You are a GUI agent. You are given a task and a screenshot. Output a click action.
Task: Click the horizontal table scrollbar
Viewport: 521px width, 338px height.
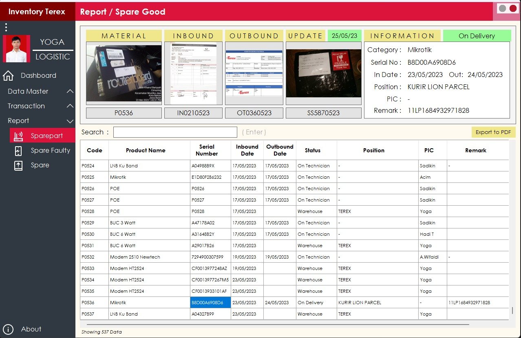[278, 325]
